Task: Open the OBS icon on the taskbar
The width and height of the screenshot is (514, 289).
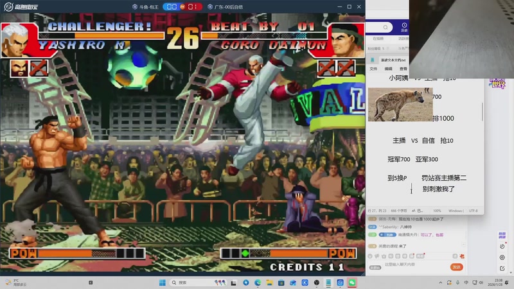Action: [x=316, y=283]
